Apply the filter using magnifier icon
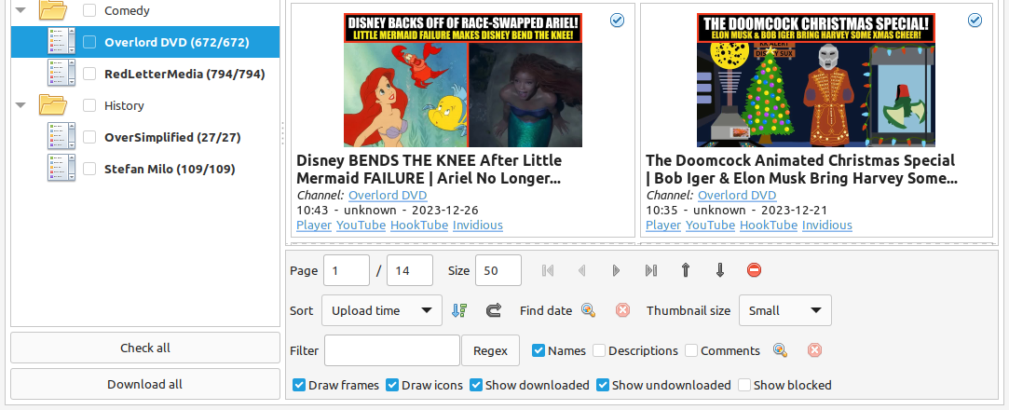The image size is (1009, 410). tap(780, 350)
